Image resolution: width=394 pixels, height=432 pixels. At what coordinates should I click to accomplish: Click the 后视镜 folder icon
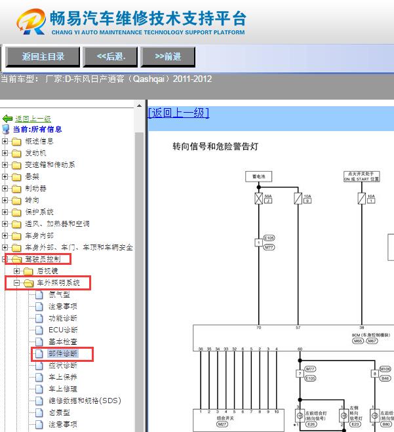[x=28, y=271]
